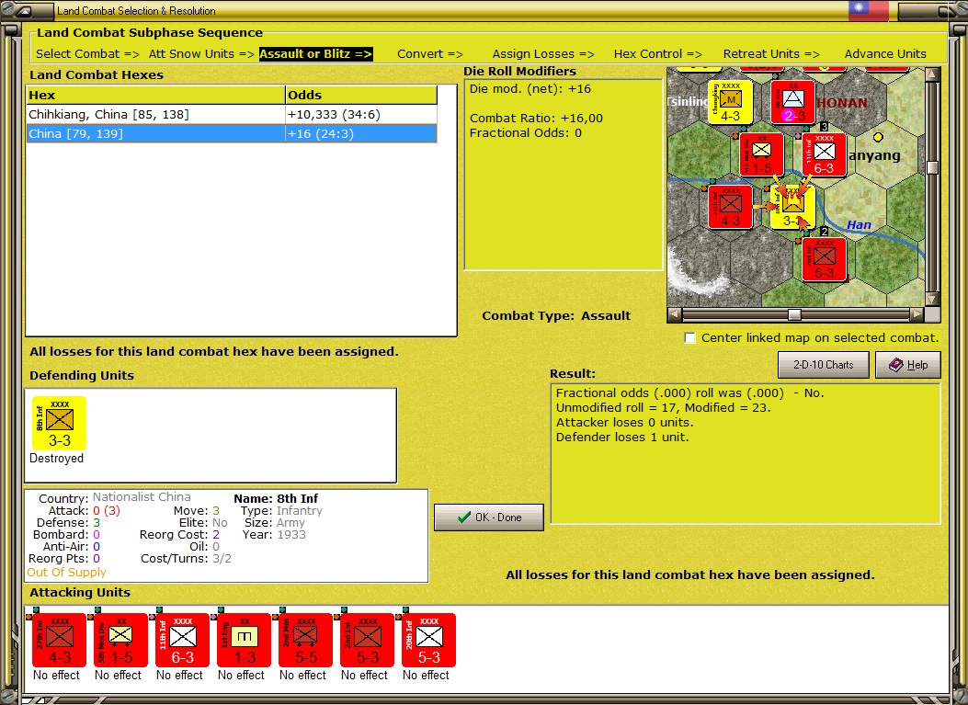Select the 1st Eng 1-3 attacking unit
The image size is (968, 705).
pyautogui.click(x=244, y=640)
